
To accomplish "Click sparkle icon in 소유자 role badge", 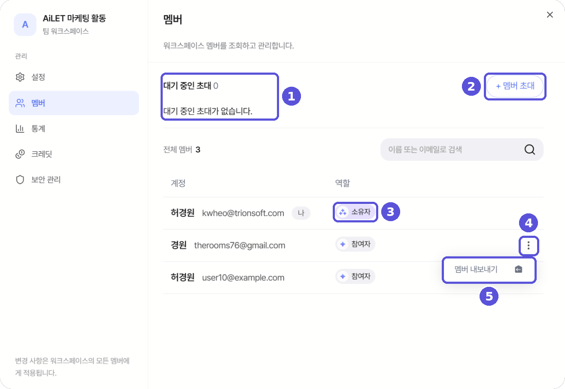I will 343,212.
